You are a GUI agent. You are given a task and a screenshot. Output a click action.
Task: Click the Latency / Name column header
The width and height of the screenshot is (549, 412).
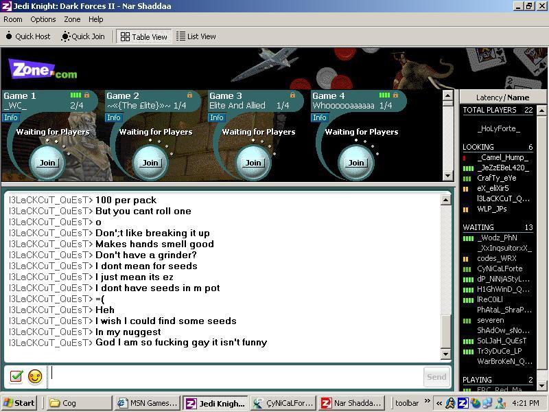pos(503,98)
